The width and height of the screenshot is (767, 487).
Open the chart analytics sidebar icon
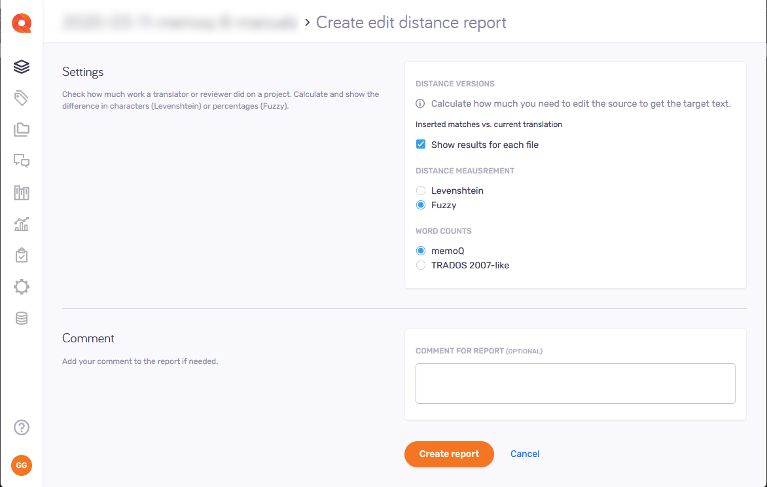pyautogui.click(x=22, y=225)
